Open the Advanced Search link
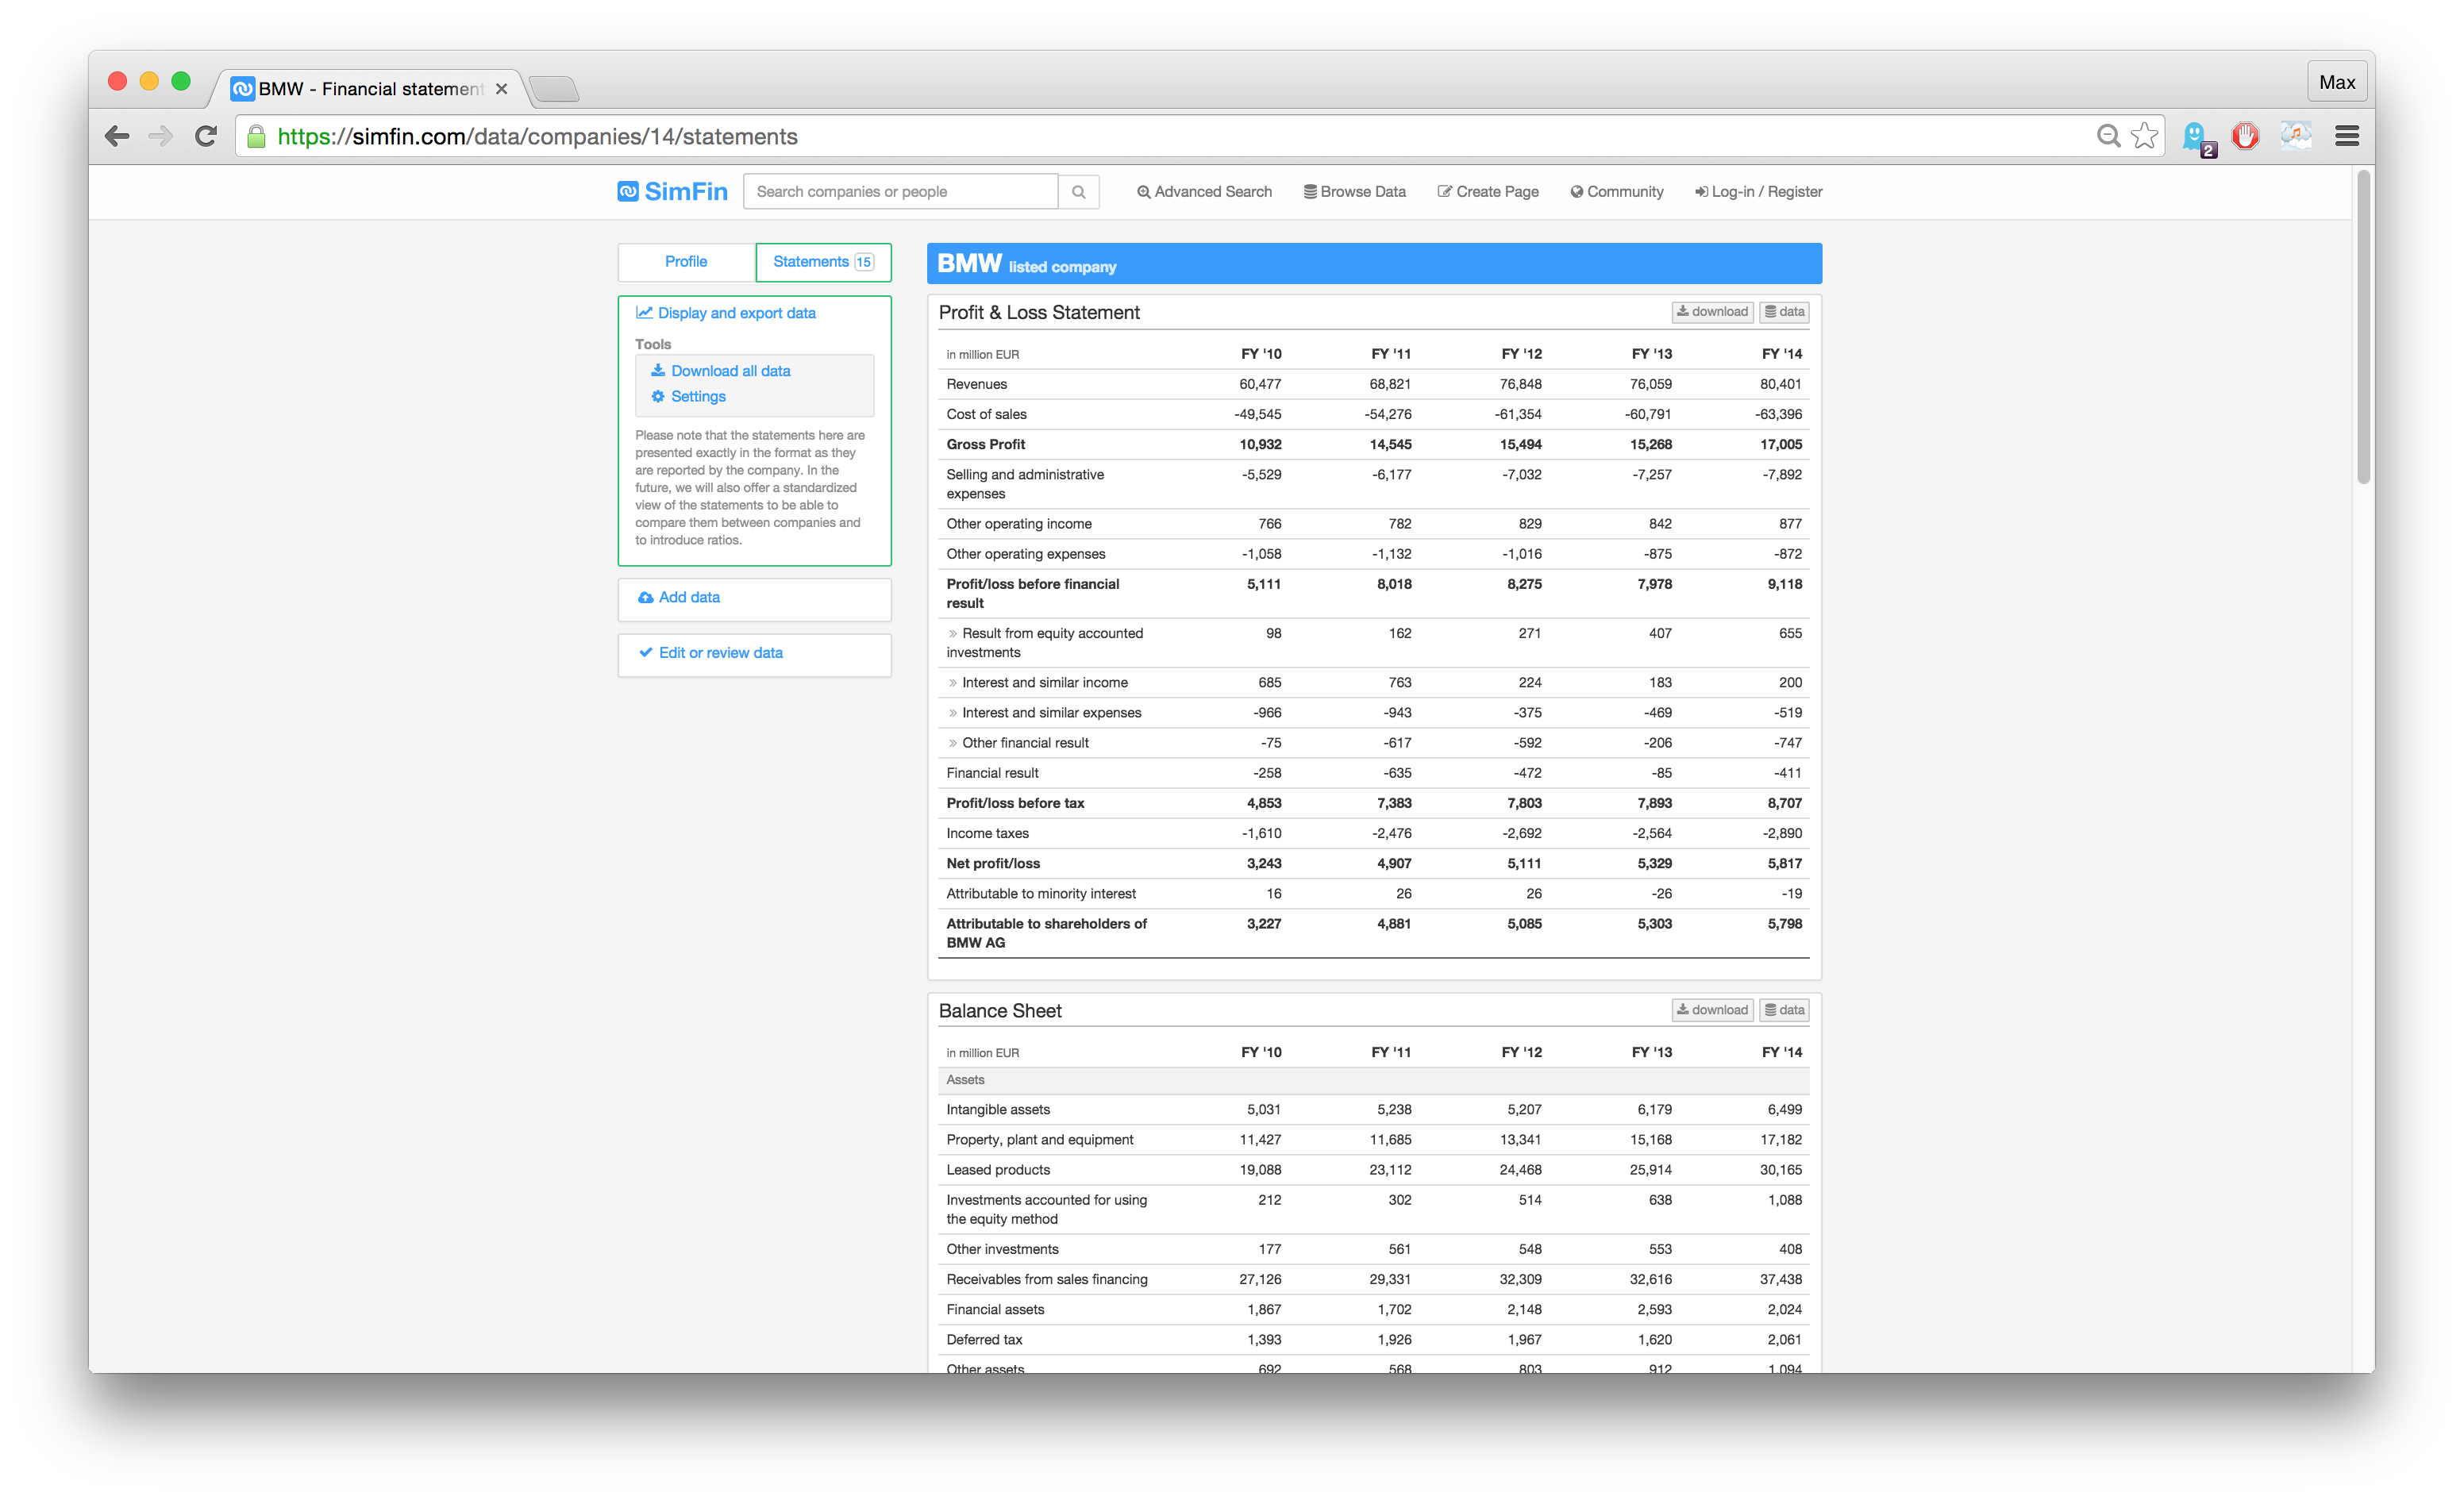This screenshot has width=2464, height=1500. [1204, 192]
